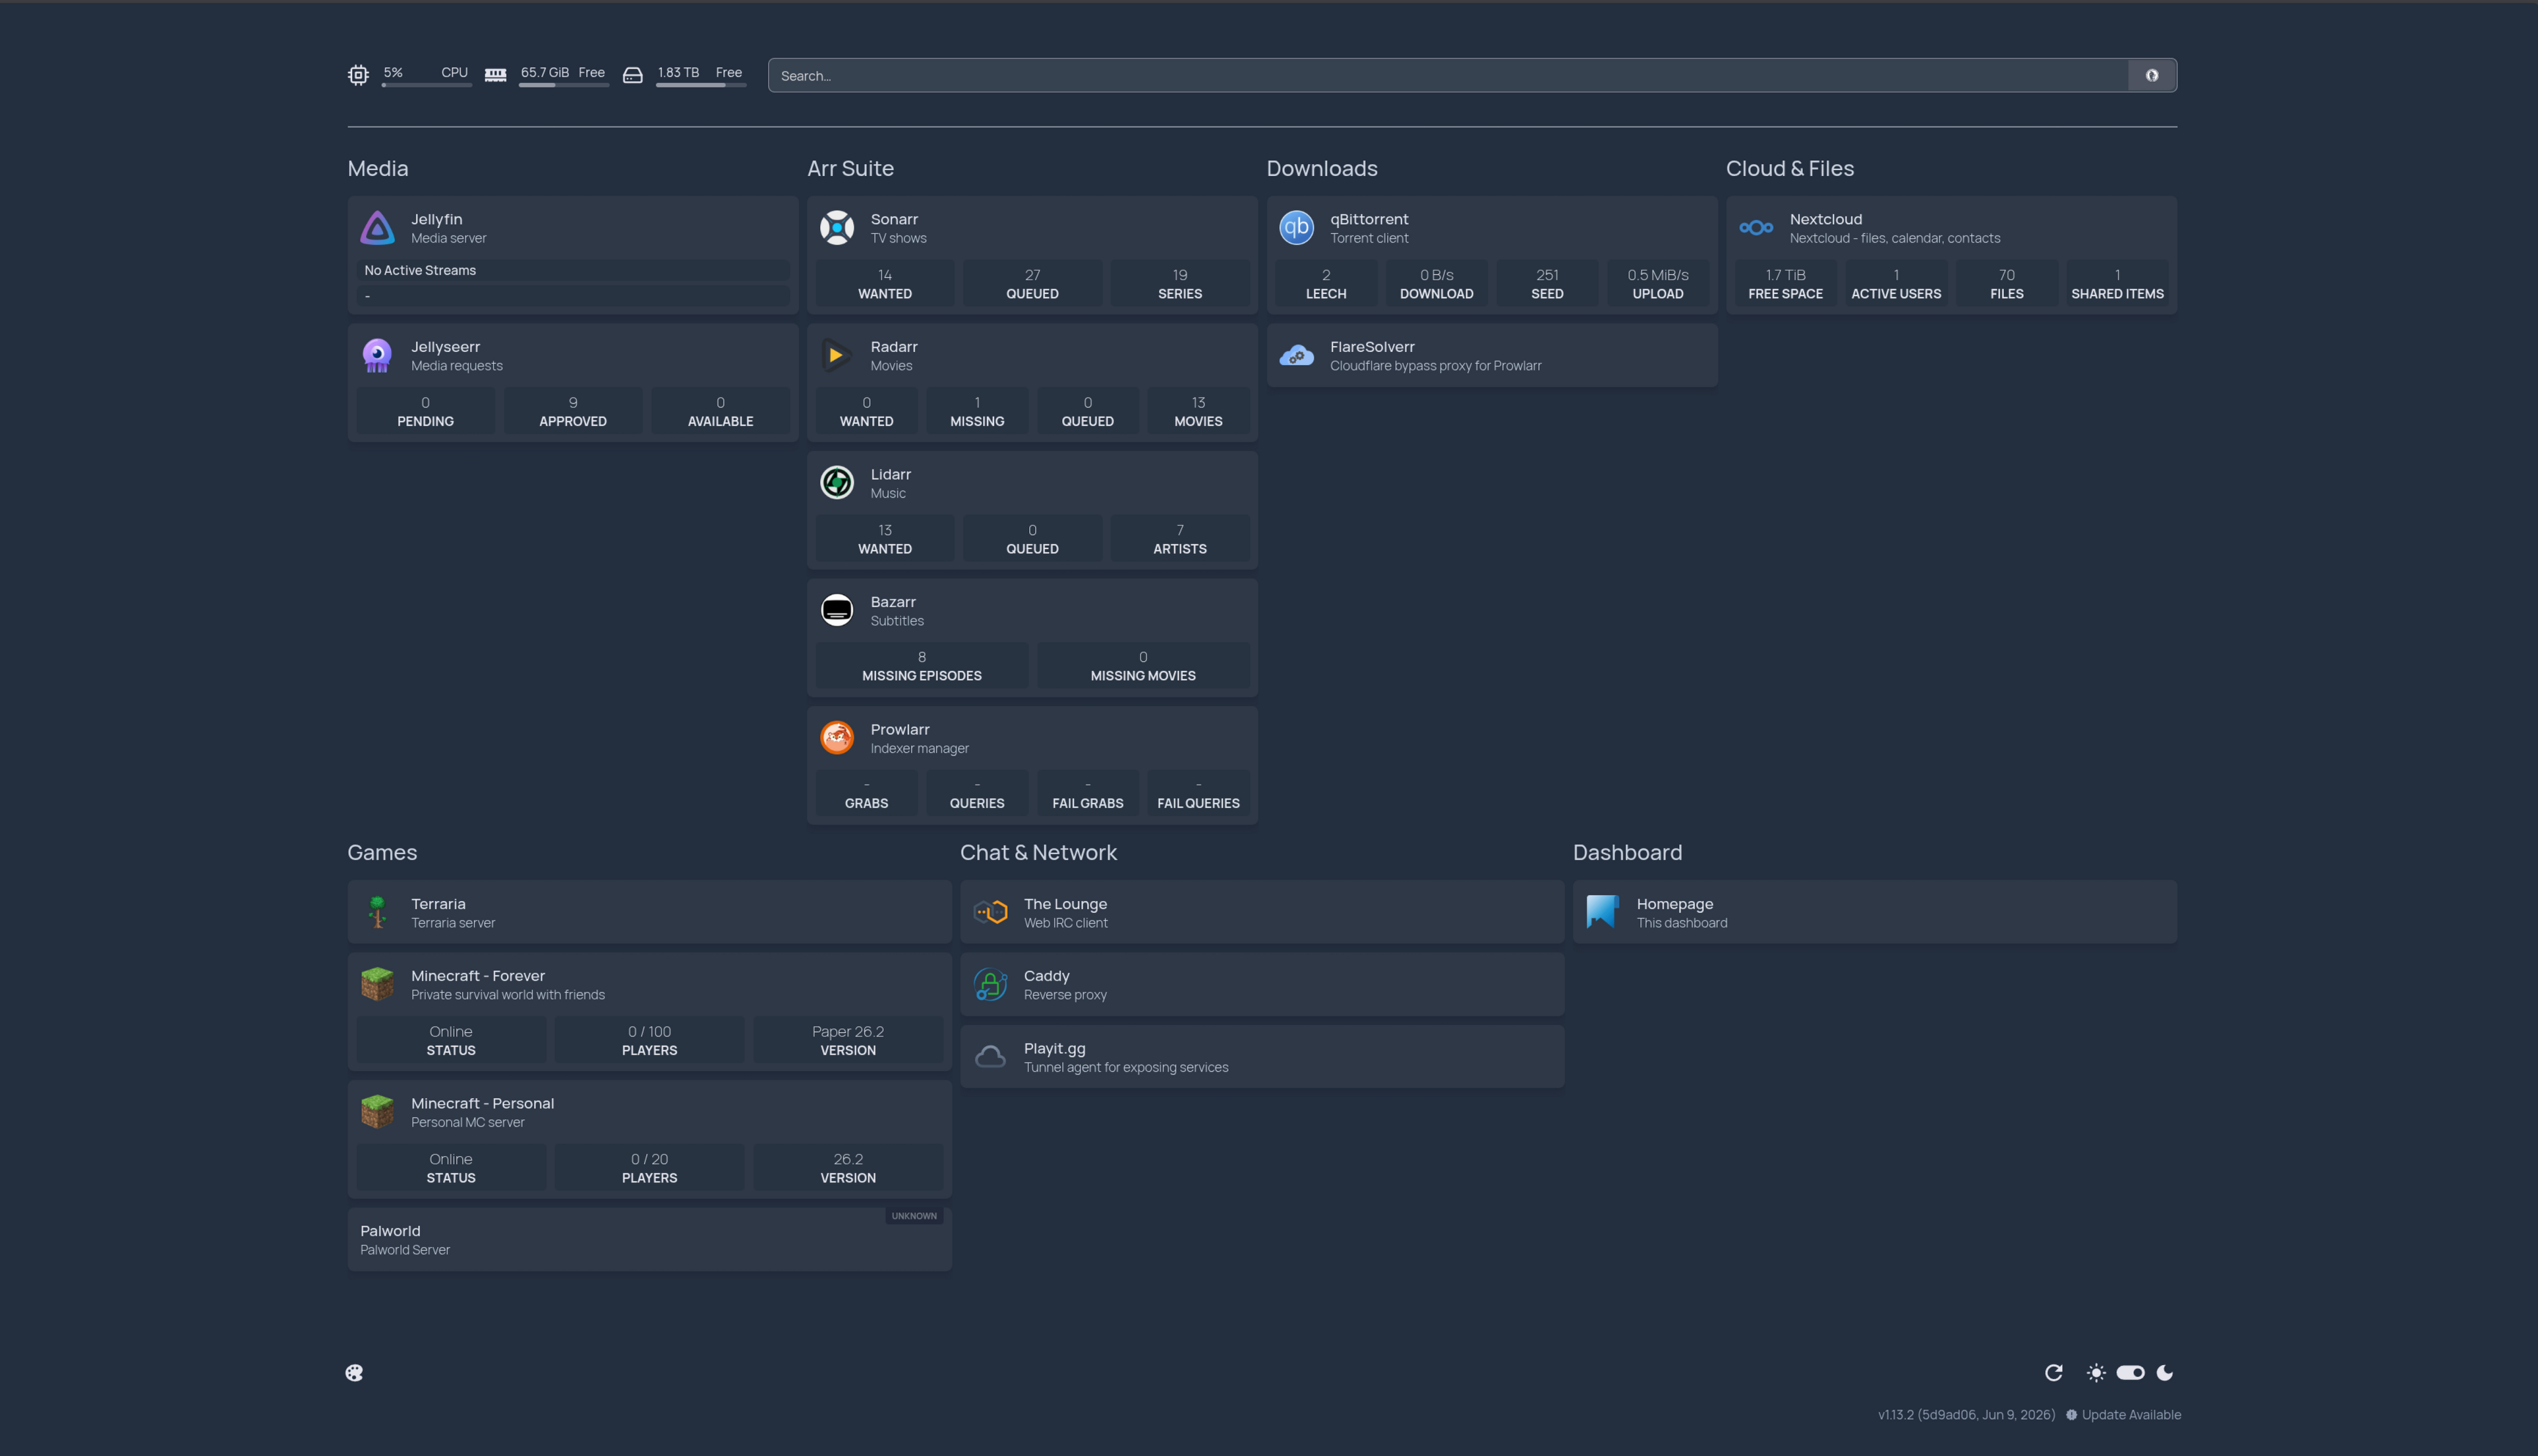The height and width of the screenshot is (1456, 2538).
Task: Collapse the Games group
Action: click(382, 852)
